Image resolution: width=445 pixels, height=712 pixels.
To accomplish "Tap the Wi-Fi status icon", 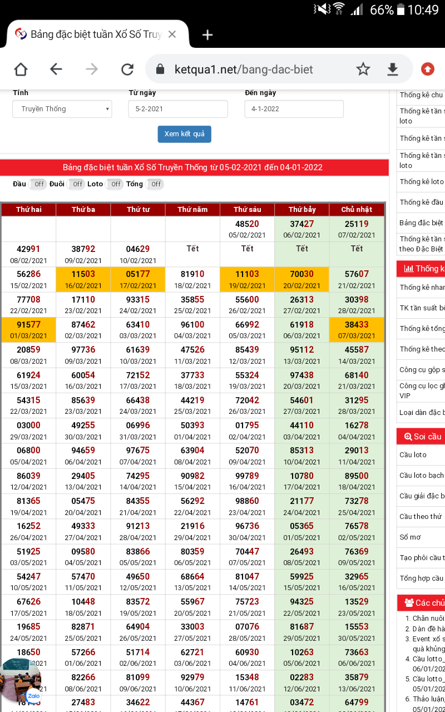I will point(339,9).
